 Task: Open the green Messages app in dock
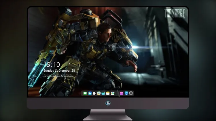[x=85, y=93]
